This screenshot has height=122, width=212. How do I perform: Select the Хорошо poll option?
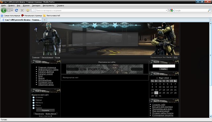click(33, 100)
